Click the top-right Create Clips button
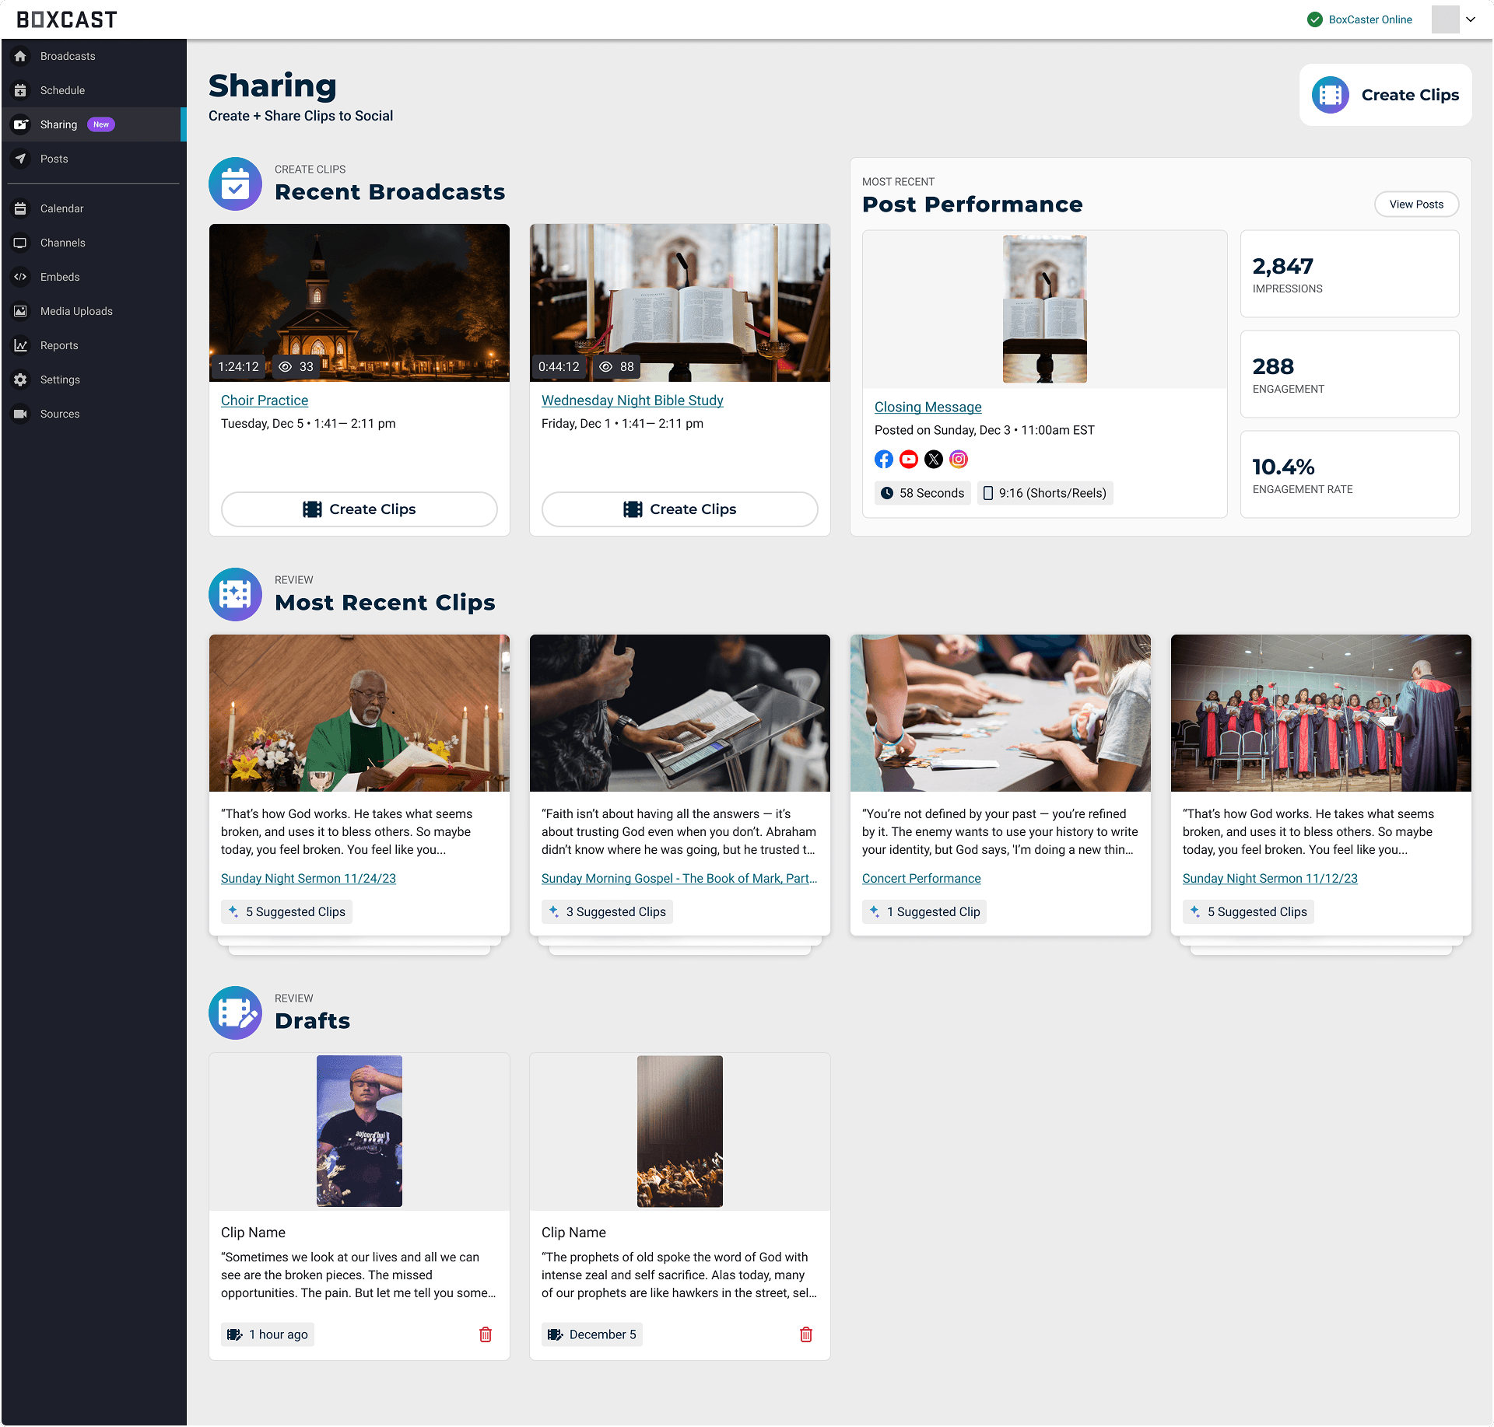The width and height of the screenshot is (1494, 1427). click(1385, 95)
